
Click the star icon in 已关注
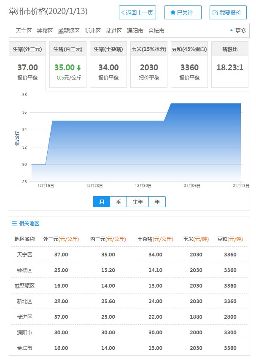click(173, 13)
